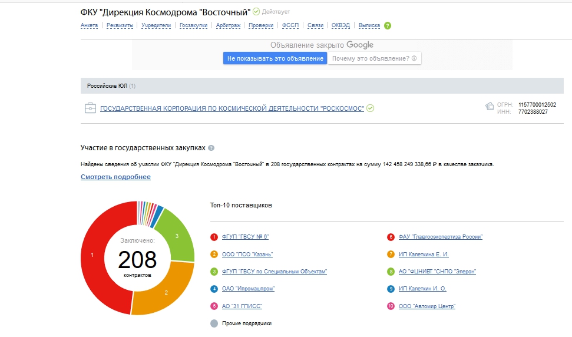Click the help icon by 'Участие в государственных закупках'

(211, 148)
